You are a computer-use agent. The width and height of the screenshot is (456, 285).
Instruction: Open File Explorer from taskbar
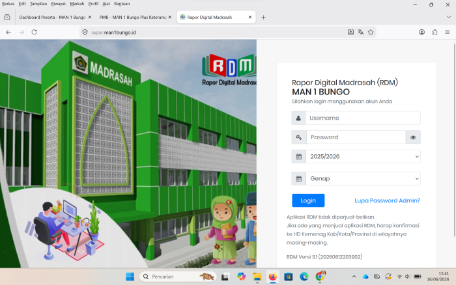pyautogui.click(x=257, y=277)
